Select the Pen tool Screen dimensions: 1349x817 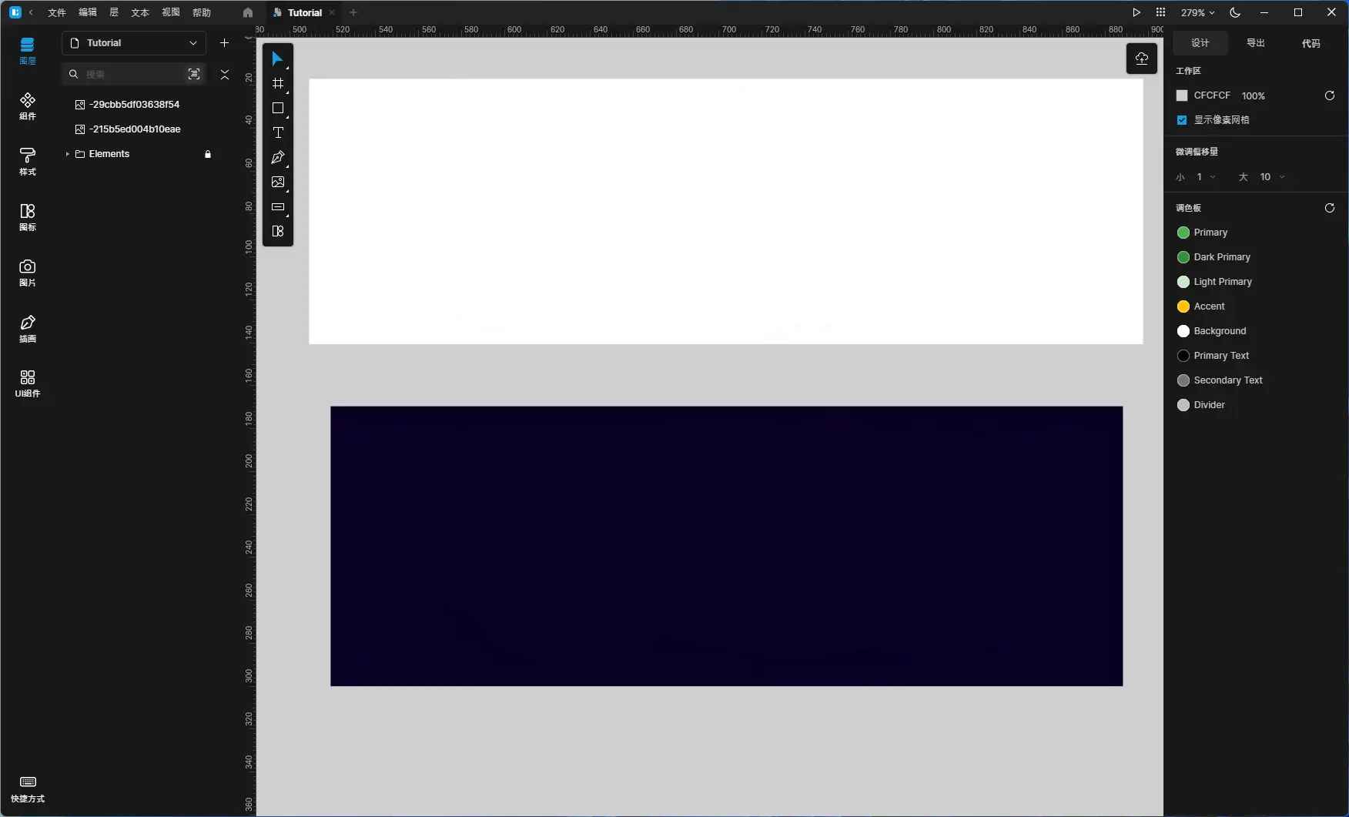pyautogui.click(x=278, y=157)
